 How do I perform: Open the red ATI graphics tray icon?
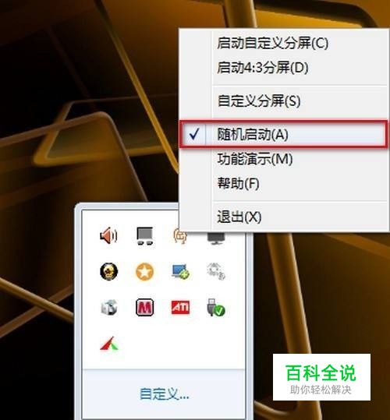pyautogui.click(x=180, y=307)
